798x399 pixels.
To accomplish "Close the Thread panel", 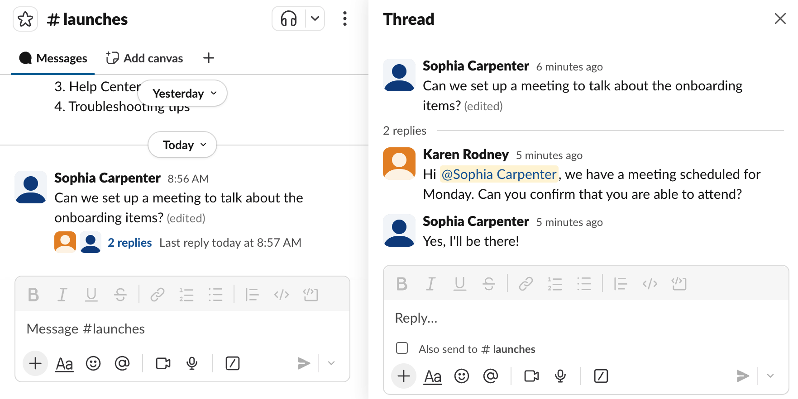I will [x=780, y=19].
